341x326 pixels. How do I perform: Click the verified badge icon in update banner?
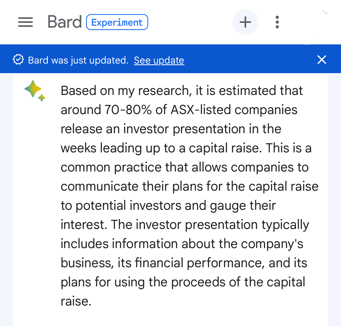(x=18, y=60)
